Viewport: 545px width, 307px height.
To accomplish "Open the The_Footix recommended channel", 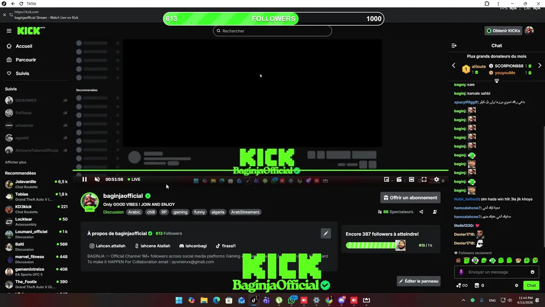I will tap(36, 284).
